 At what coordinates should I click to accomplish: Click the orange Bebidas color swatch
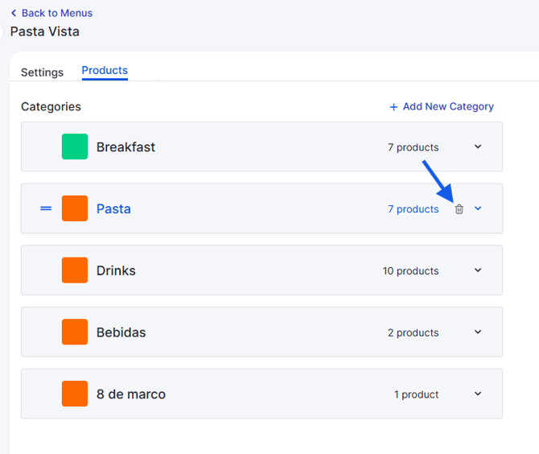75,332
